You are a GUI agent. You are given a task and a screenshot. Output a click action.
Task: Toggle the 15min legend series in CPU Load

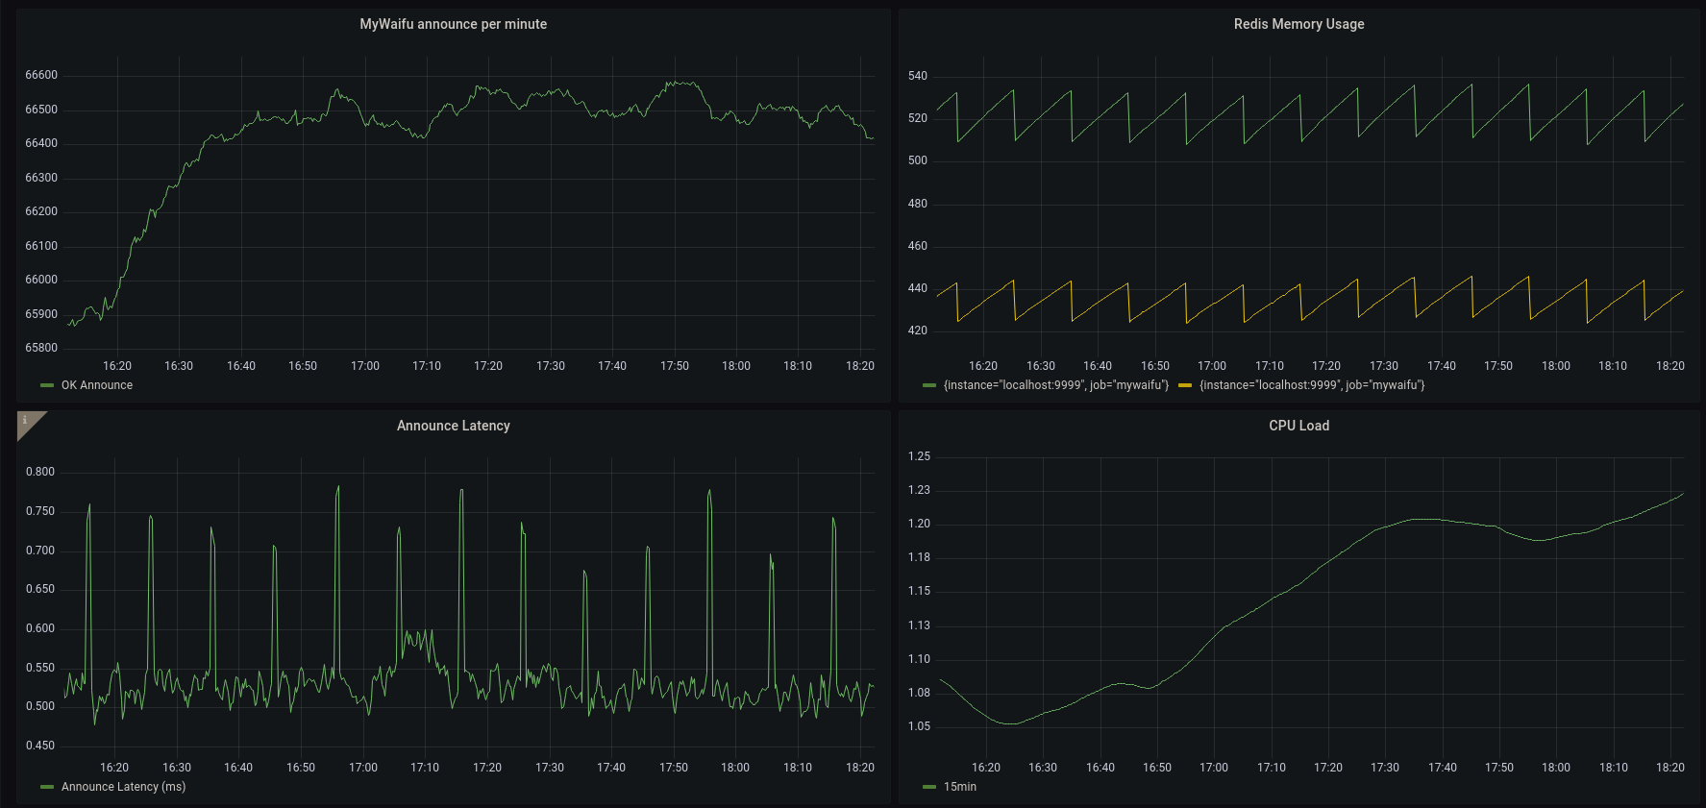[960, 787]
